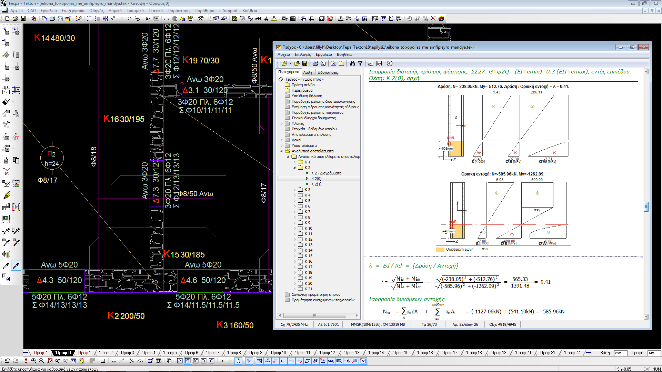The height and width of the screenshot is (372, 662).
Task: Click the red X delete icon in the main toolbar
Action: (x=433, y=19)
